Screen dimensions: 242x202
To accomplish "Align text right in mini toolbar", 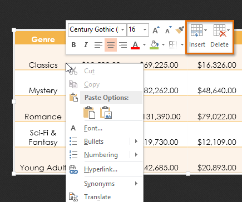I will point(123,45).
